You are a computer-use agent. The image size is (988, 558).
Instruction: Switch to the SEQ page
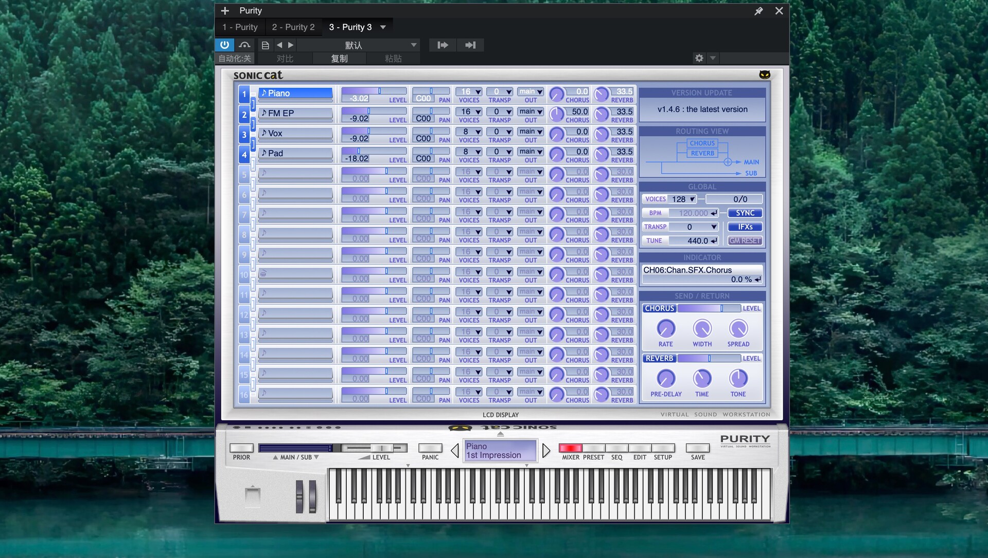(x=616, y=448)
